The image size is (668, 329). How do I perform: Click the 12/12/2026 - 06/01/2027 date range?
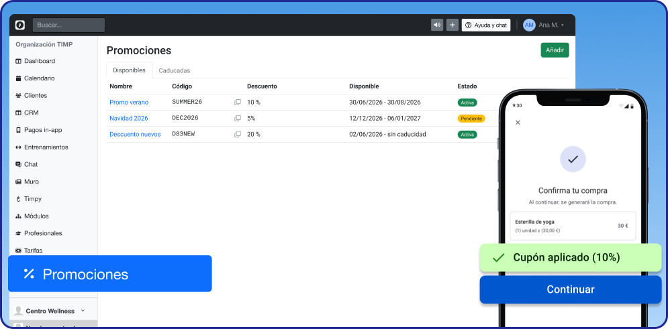tap(385, 118)
